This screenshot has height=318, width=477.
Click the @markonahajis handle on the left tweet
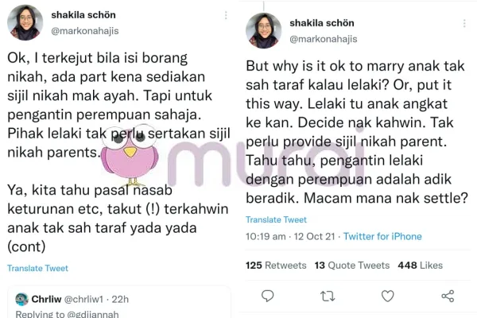click(x=87, y=31)
